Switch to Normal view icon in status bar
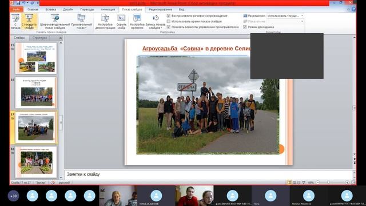 click(x=289, y=183)
